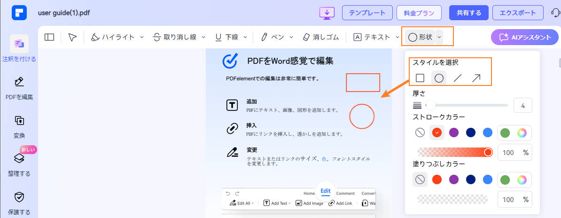Expand the ペン tool dropdown arrow
The width and height of the screenshot is (561, 218).
[x=291, y=37]
